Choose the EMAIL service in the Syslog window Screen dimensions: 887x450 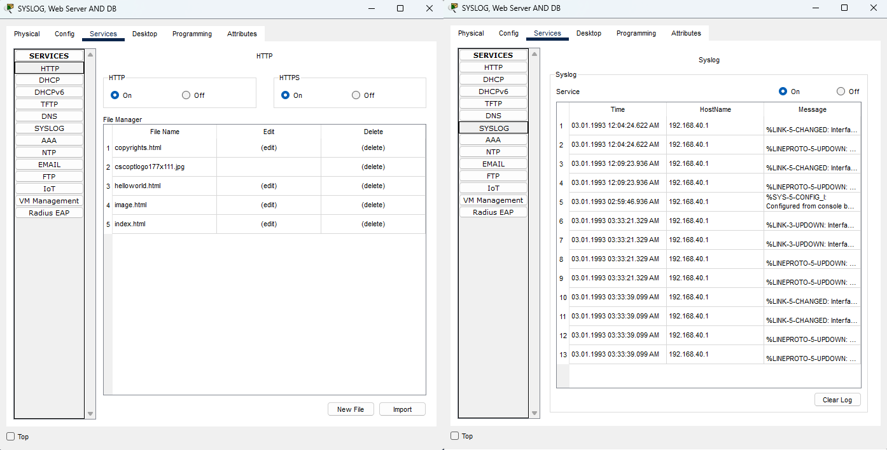pyautogui.click(x=493, y=164)
